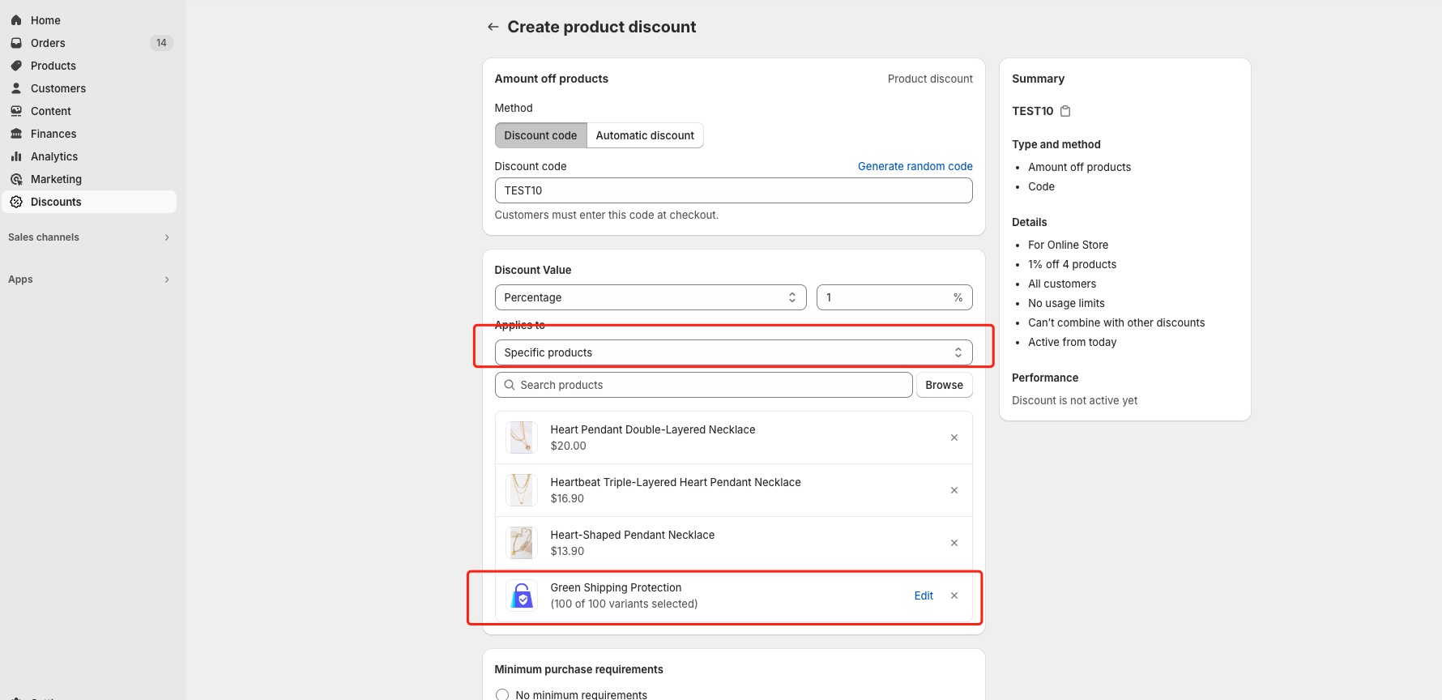
Task: Open Orders from the sidebar
Action: 48,43
